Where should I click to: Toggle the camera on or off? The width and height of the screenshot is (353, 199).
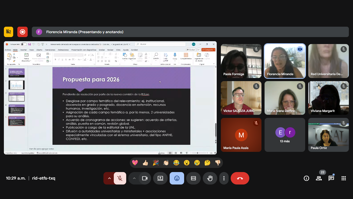[x=145, y=178]
